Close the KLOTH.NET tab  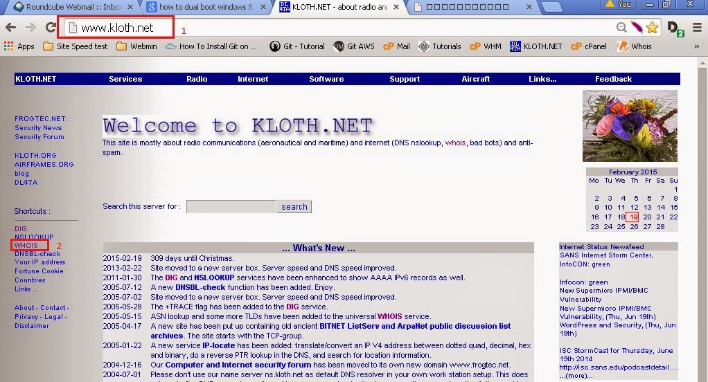click(x=396, y=7)
